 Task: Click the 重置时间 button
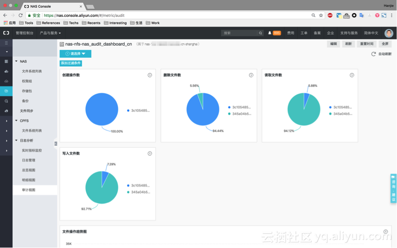[x=367, y=44]
